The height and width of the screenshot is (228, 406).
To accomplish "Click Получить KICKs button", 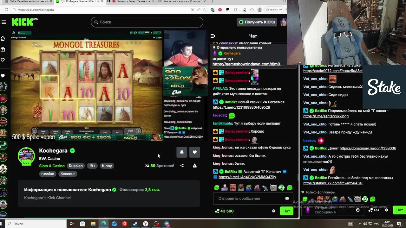I will click(x=257, y=22).
